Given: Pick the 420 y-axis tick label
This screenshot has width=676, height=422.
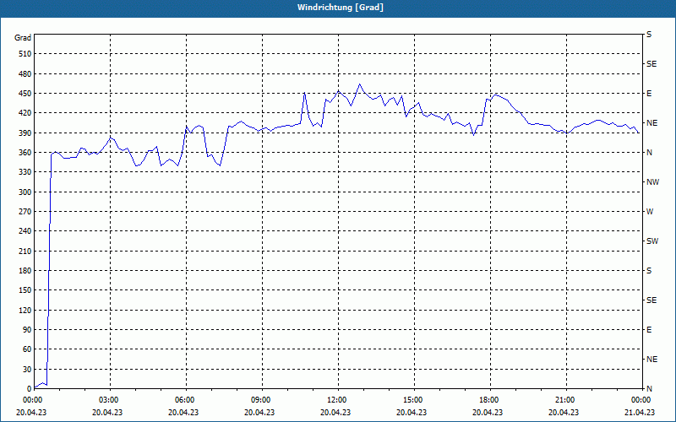Looking at the screenshot, I should pos(25,113).
